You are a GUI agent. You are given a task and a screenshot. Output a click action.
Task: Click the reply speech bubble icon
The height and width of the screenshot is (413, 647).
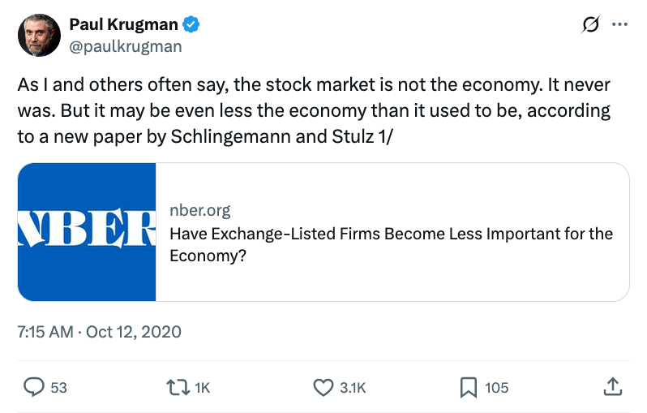tap(33, 387)
